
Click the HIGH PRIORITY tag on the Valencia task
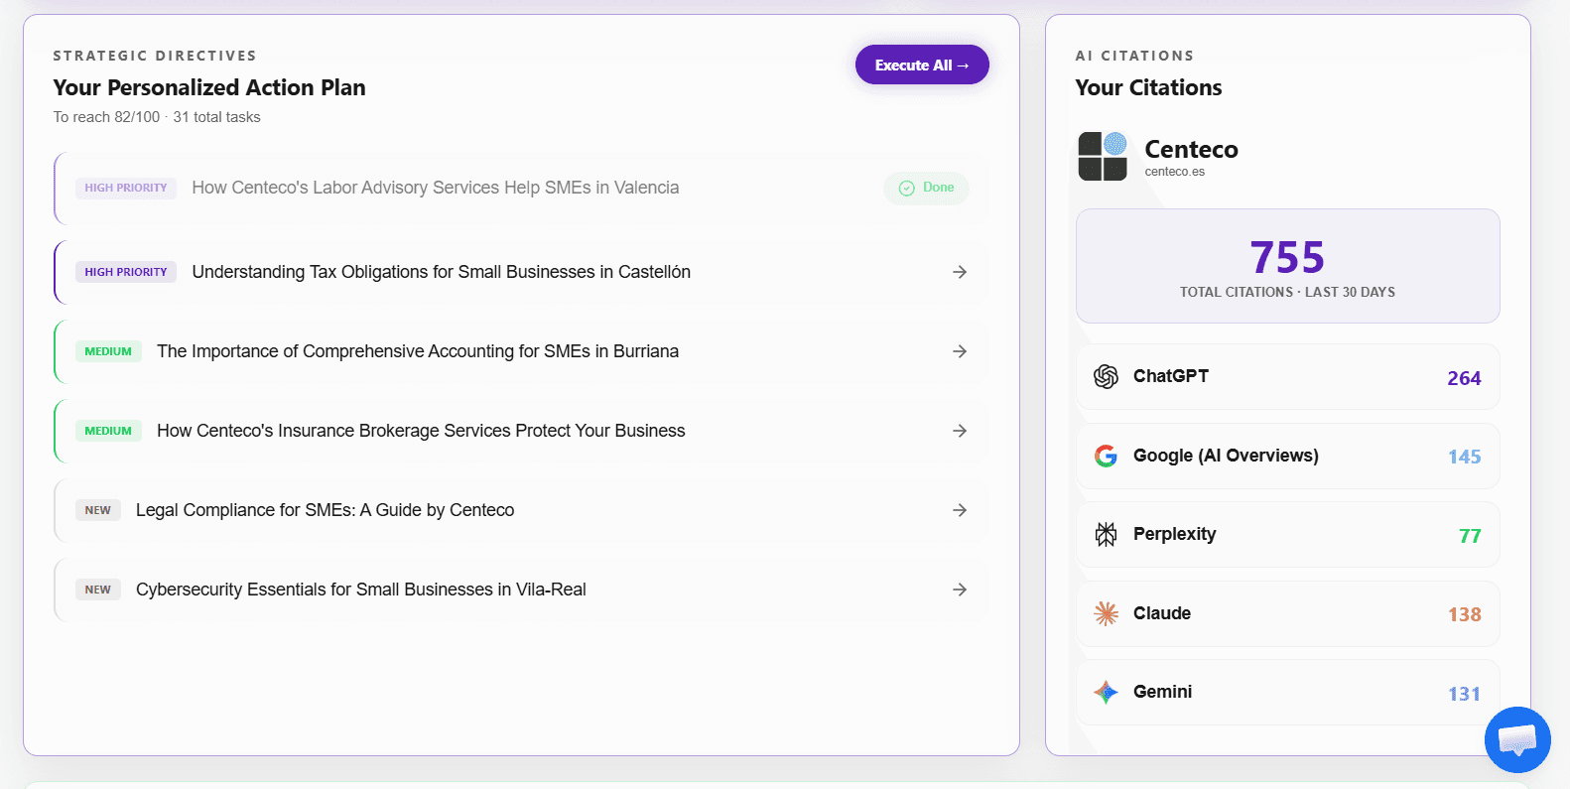click(x=126, y=188)
